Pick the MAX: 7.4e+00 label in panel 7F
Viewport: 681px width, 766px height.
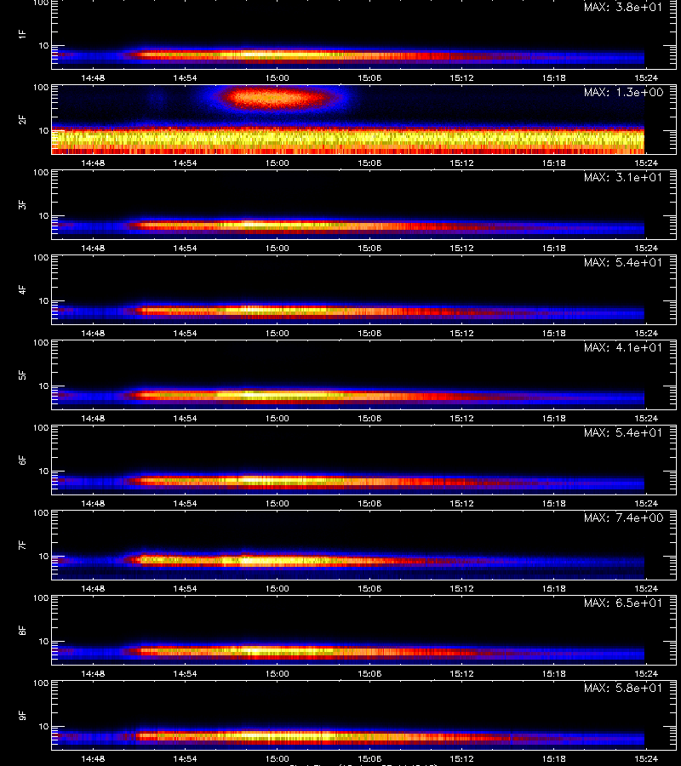coord(623,517)
